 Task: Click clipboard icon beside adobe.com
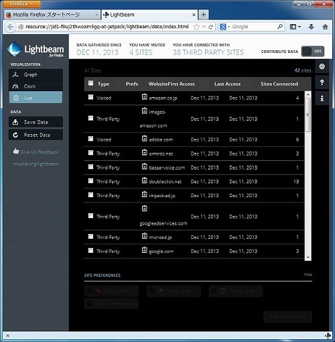[145, 139]
